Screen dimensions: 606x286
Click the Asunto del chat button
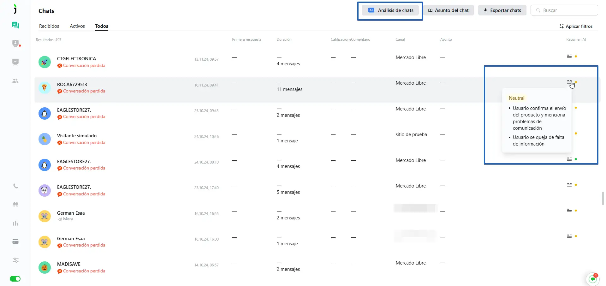[x=448, y=10]
